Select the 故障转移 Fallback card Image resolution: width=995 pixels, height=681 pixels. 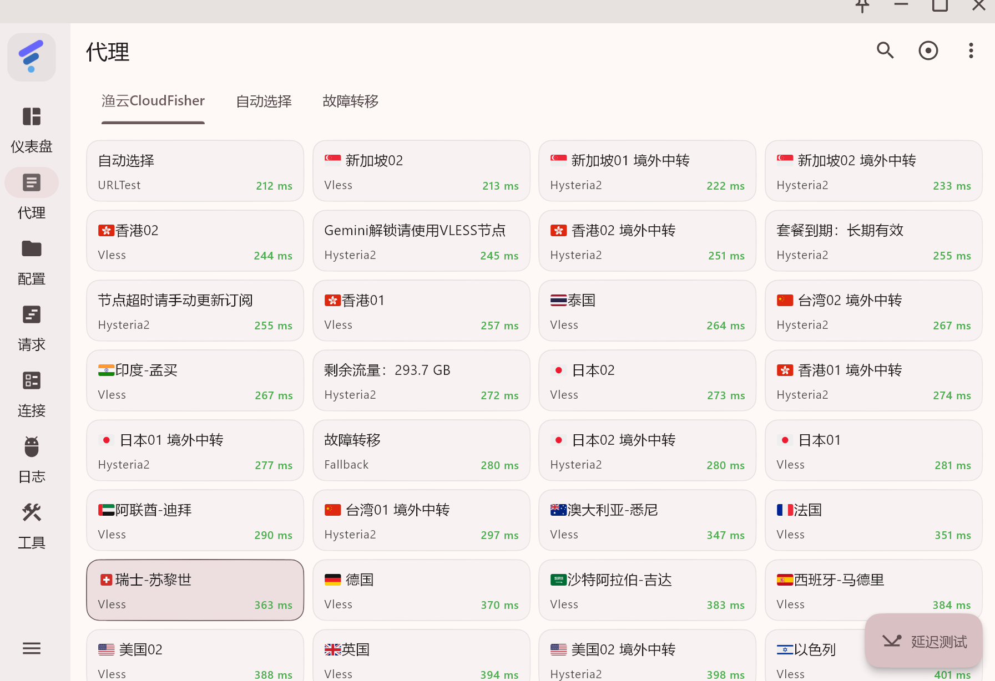click(421, 450)
